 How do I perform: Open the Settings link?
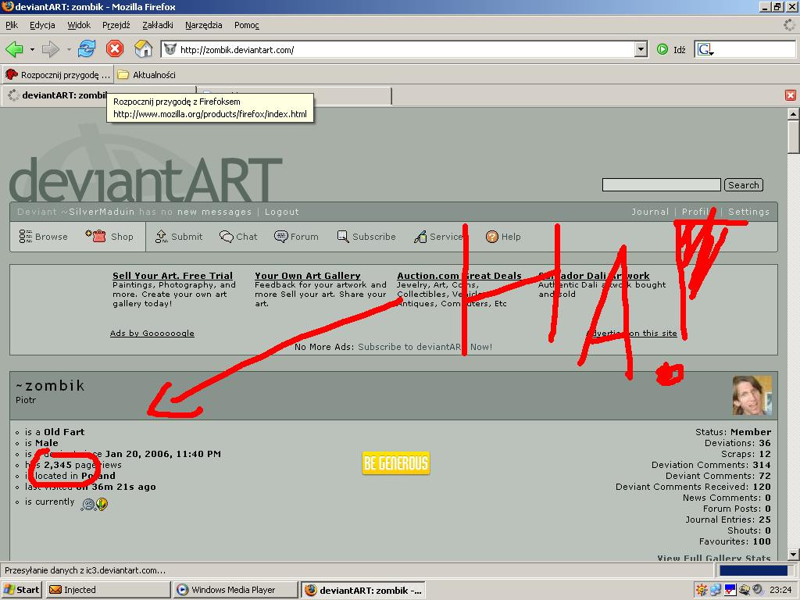748,212
